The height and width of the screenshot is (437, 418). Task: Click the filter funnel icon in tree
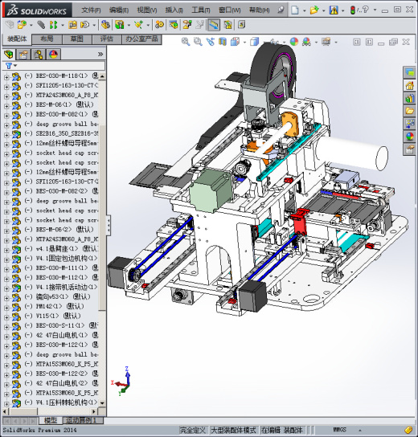coord(9,66)
